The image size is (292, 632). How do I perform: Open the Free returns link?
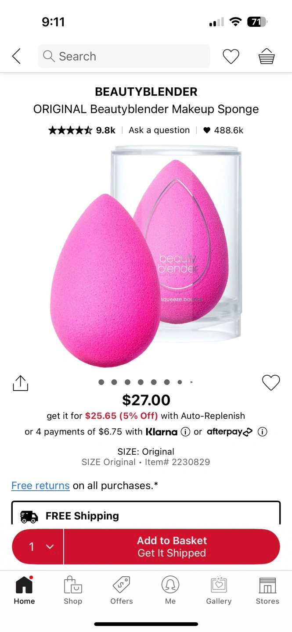[40, 485]
